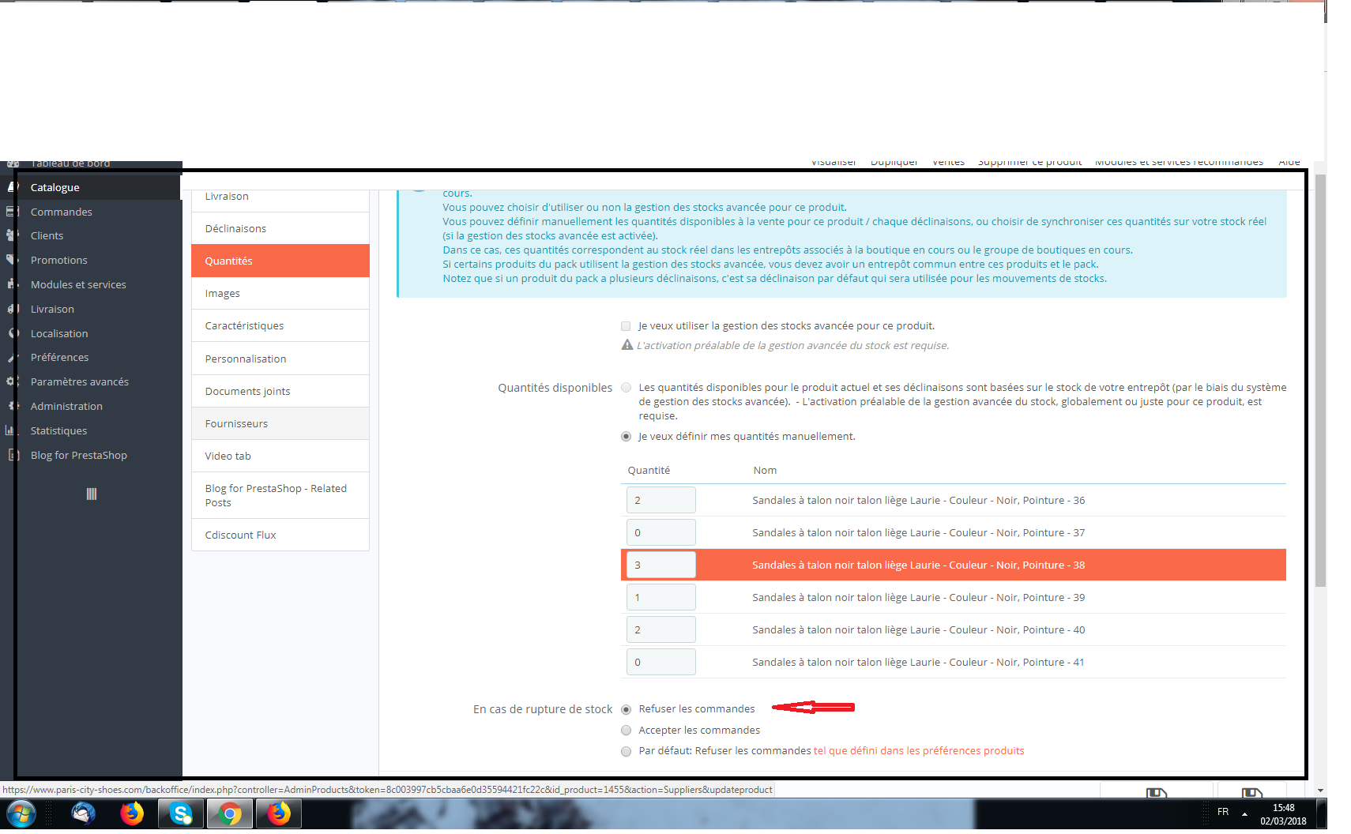Show hidden system tray icons

[x=1244, y=813]
